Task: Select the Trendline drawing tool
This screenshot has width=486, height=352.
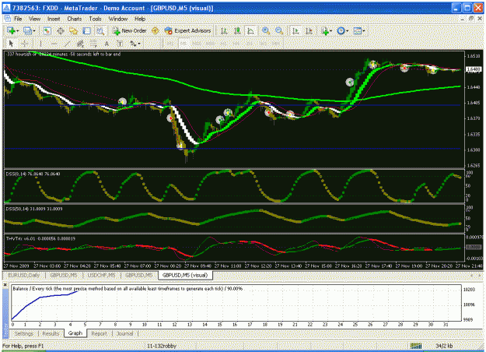Action: 67,44
